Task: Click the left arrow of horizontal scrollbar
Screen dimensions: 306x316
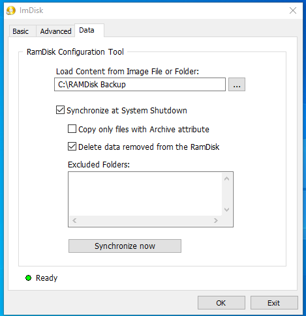Action: (74, 221)
